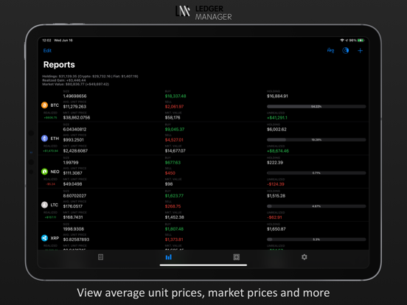
Task: Click BTC holding percentage bar 54.22%
Action: tap(316, 107)
